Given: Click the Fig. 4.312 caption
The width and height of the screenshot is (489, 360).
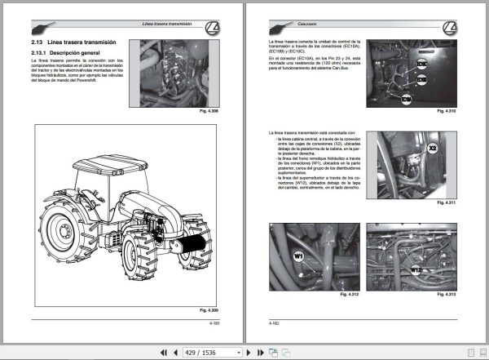Looking at the screenshot, I should [x=350, y=294].
